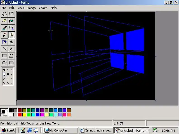Select the Free-Form Select tool
179x134 pixels.
pos(4,14)
